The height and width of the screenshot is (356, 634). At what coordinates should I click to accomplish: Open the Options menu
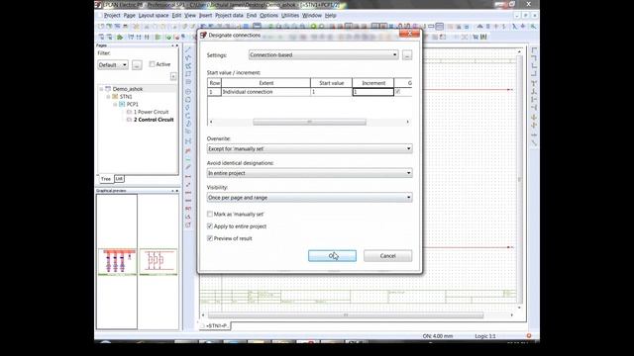(x=268, y=16)
